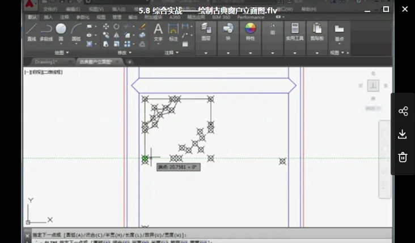415x243 pixels.
Task: Open the File (文件) menu
Action: (50, 9)
